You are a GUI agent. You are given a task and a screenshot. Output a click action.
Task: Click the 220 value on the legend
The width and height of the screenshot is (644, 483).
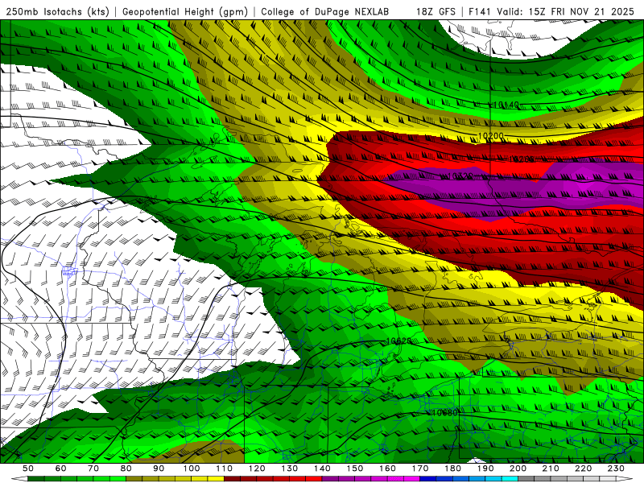[583, 469]
